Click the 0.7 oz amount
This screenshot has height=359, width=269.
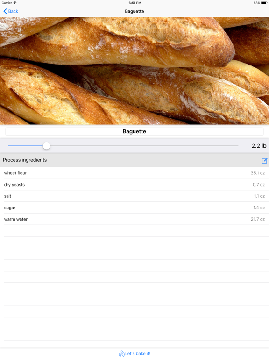[x=259, y=185]
